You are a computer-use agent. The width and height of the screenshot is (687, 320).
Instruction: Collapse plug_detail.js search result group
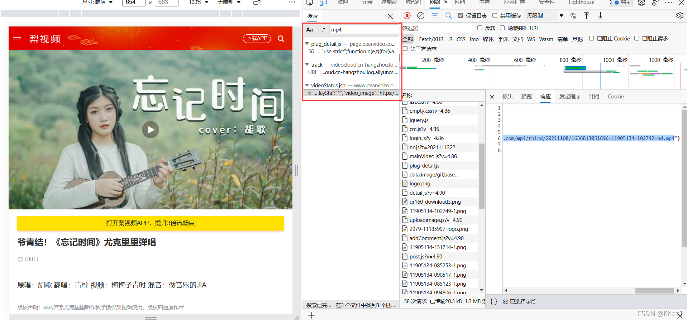click(307, 44)
